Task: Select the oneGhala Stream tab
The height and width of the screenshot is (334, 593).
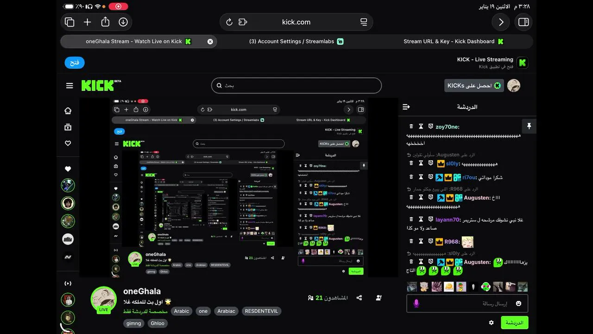Action: point(139,41)
